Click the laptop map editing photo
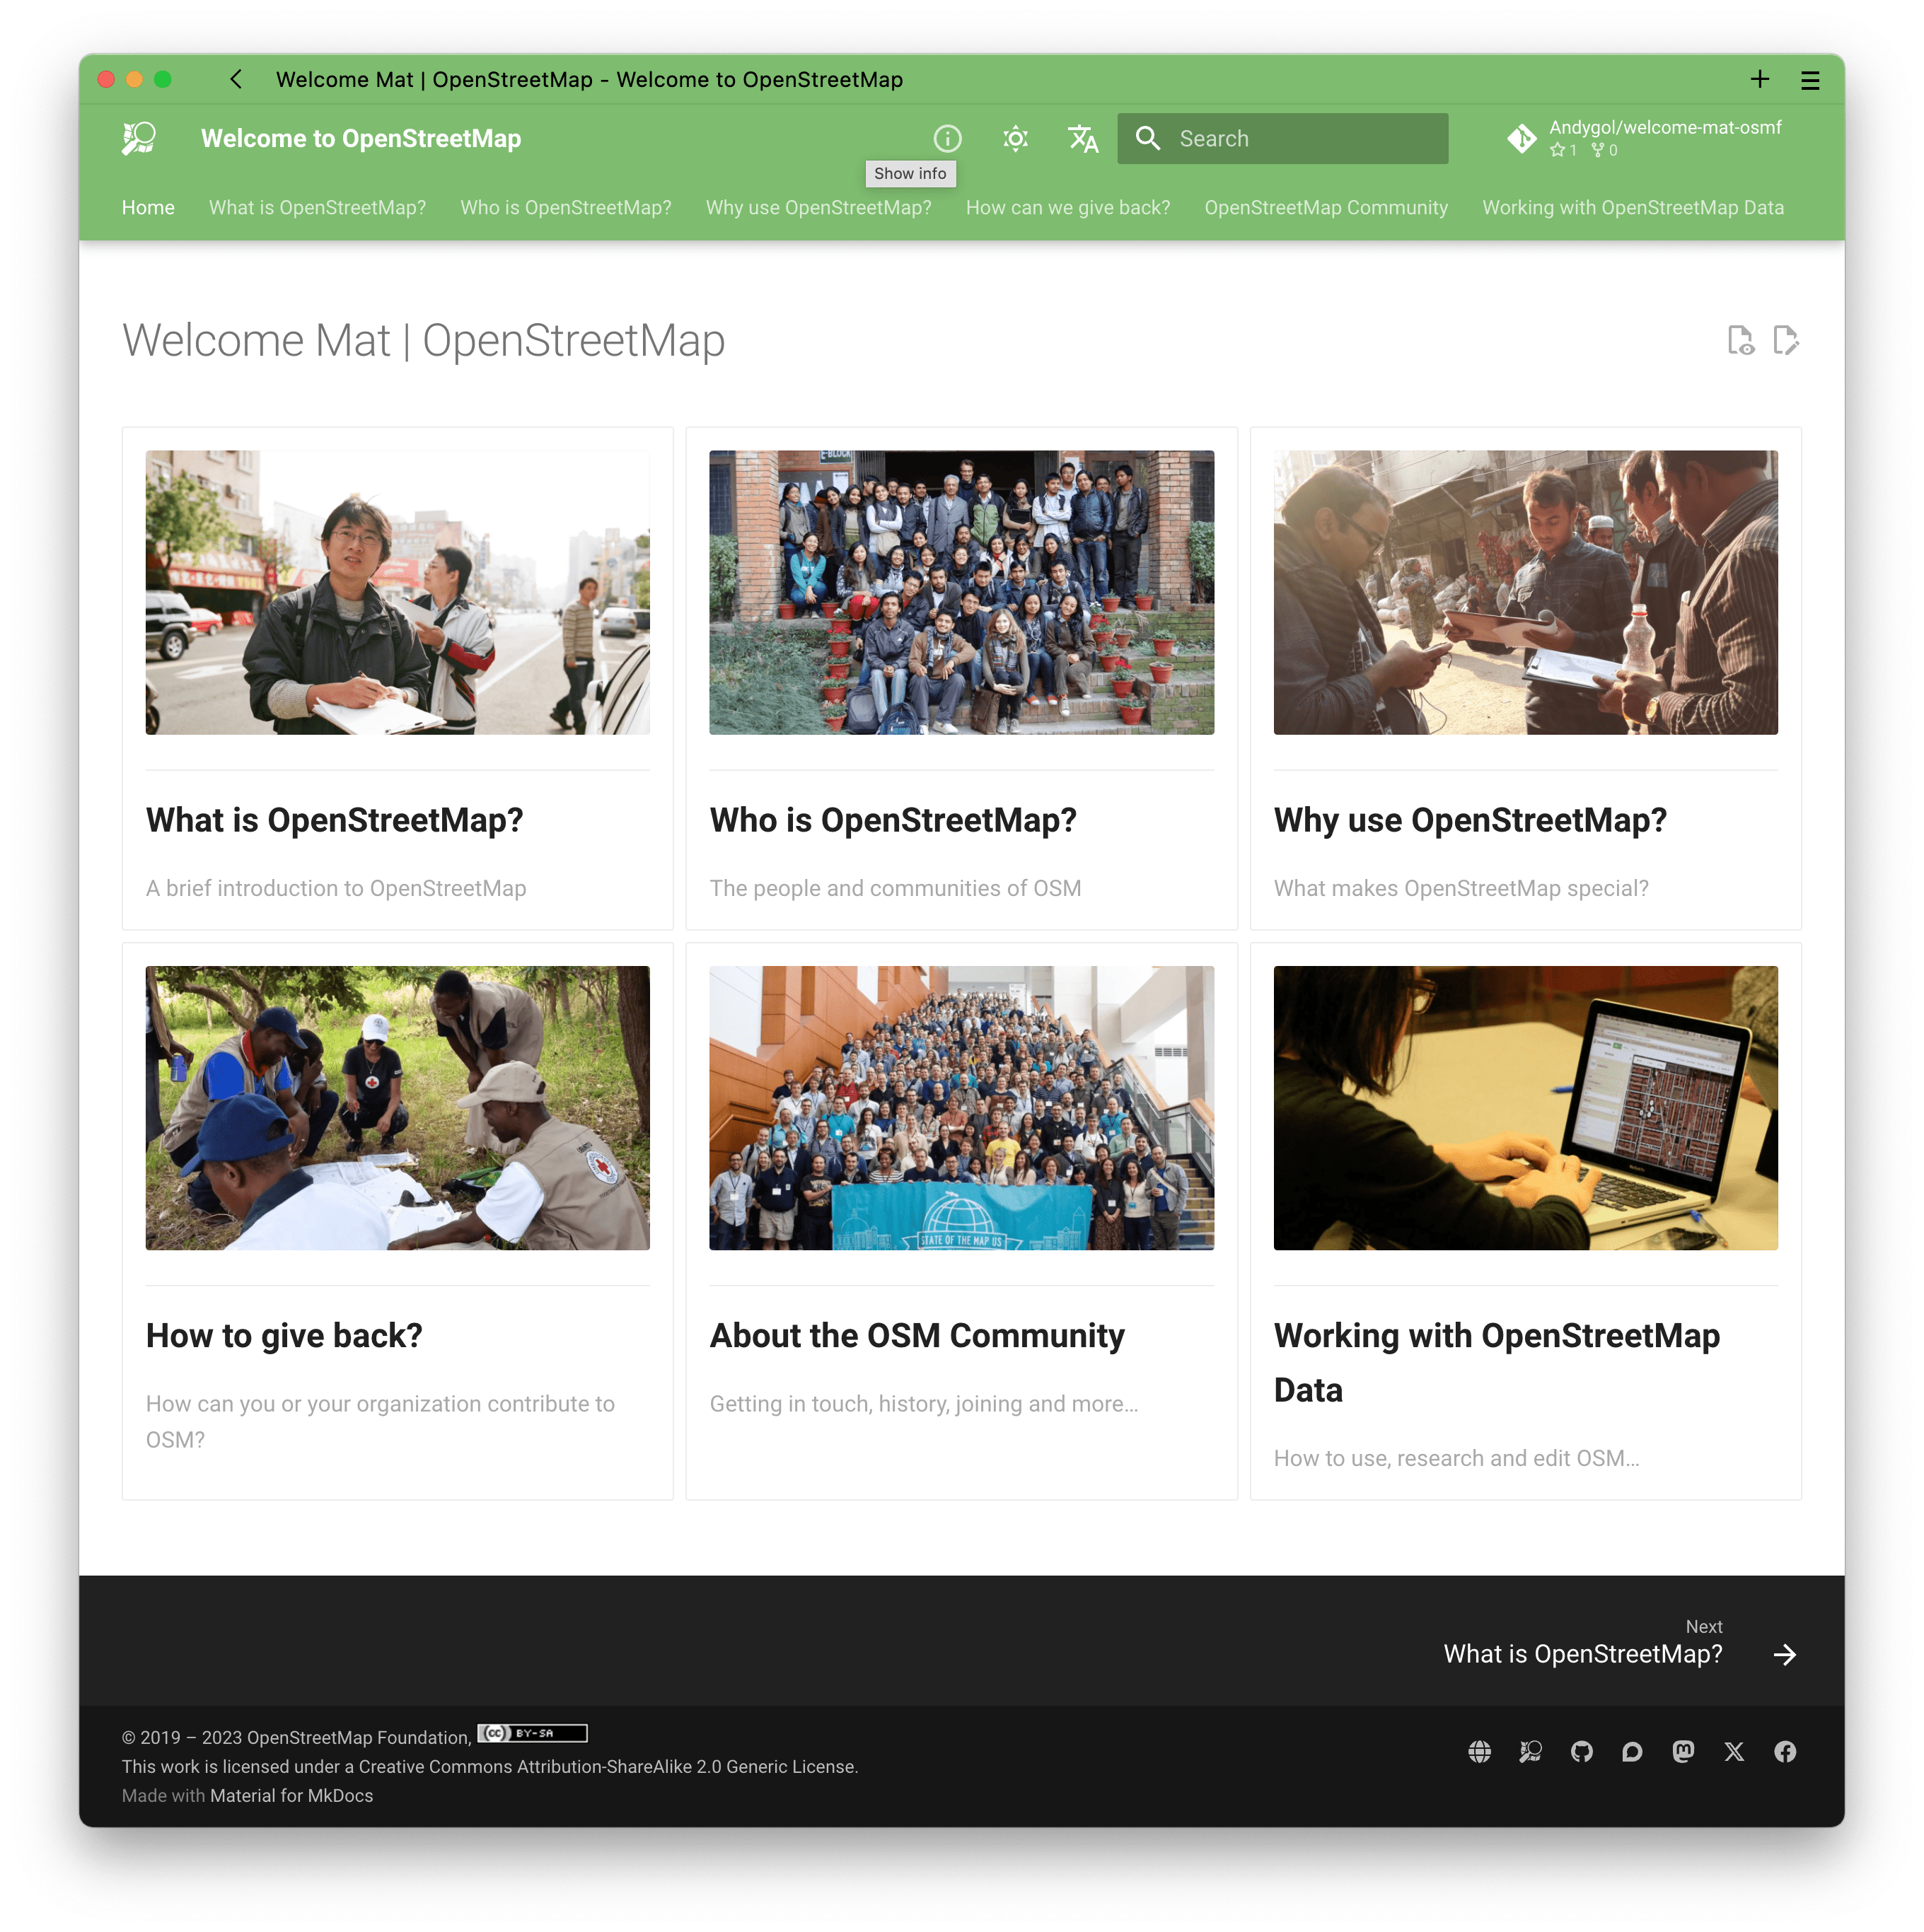This screenshot has height=1932, width=1924. click(1525, 1107)
